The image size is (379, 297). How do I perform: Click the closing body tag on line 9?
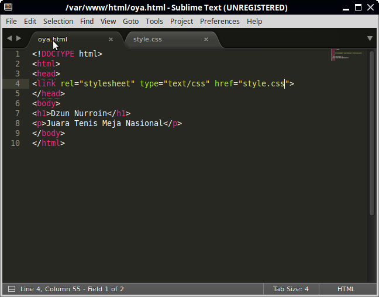tap(49, 133)
